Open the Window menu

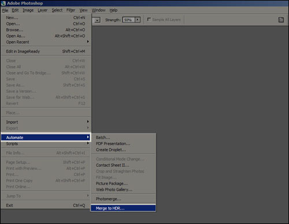pos(98,10)
